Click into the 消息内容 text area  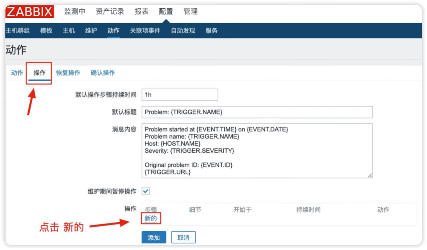click(x=257, y=151)
